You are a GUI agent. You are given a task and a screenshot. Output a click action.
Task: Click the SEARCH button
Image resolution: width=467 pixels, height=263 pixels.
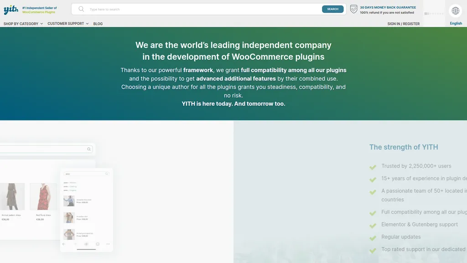(332, 9)
